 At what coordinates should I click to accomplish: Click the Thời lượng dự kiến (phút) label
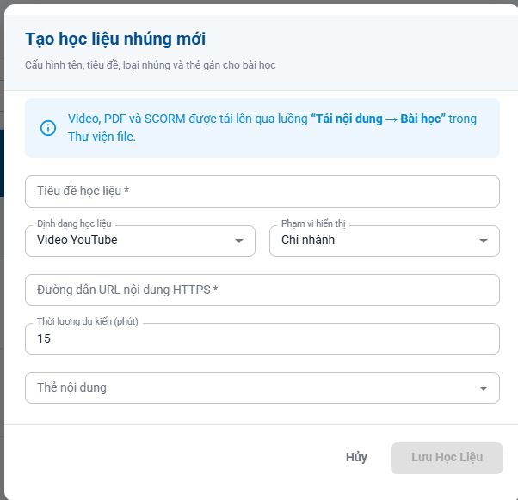(88, 321)
